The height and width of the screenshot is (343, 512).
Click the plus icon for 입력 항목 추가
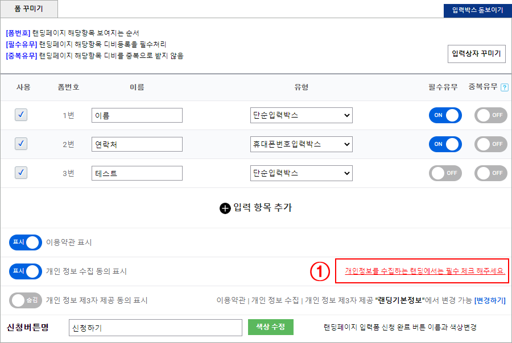225,208
